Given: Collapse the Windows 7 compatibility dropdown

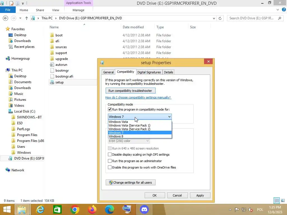Looking at the screenshot, I should pos(169,117).
